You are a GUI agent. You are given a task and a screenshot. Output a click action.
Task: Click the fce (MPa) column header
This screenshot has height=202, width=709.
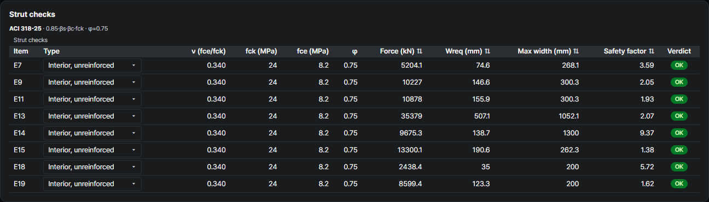(313, 51)
